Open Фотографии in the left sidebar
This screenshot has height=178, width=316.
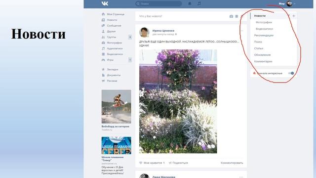(114, 43)
